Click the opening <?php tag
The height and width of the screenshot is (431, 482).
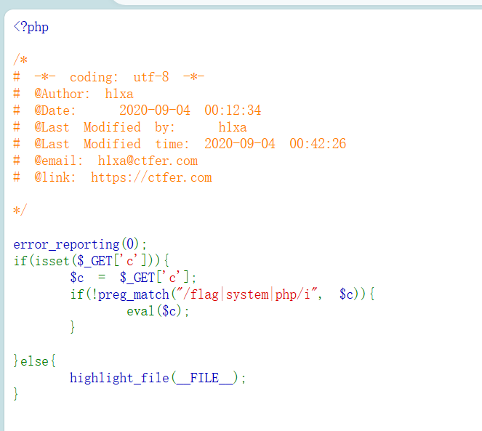pos(31,28)
